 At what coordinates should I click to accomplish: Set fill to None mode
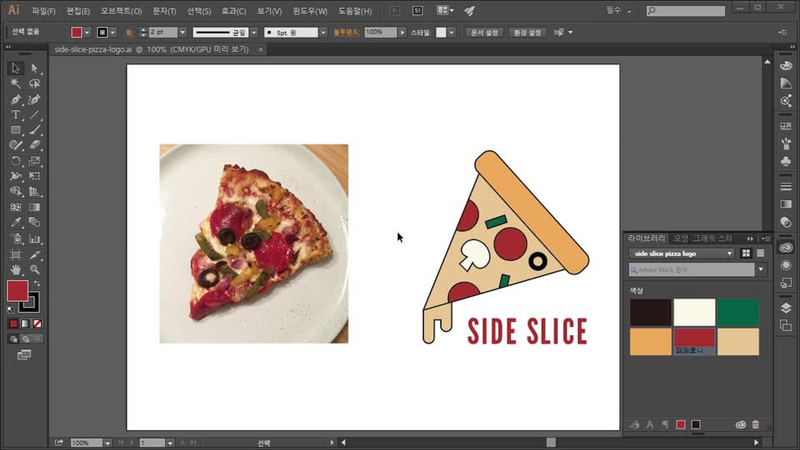(37, 324)
